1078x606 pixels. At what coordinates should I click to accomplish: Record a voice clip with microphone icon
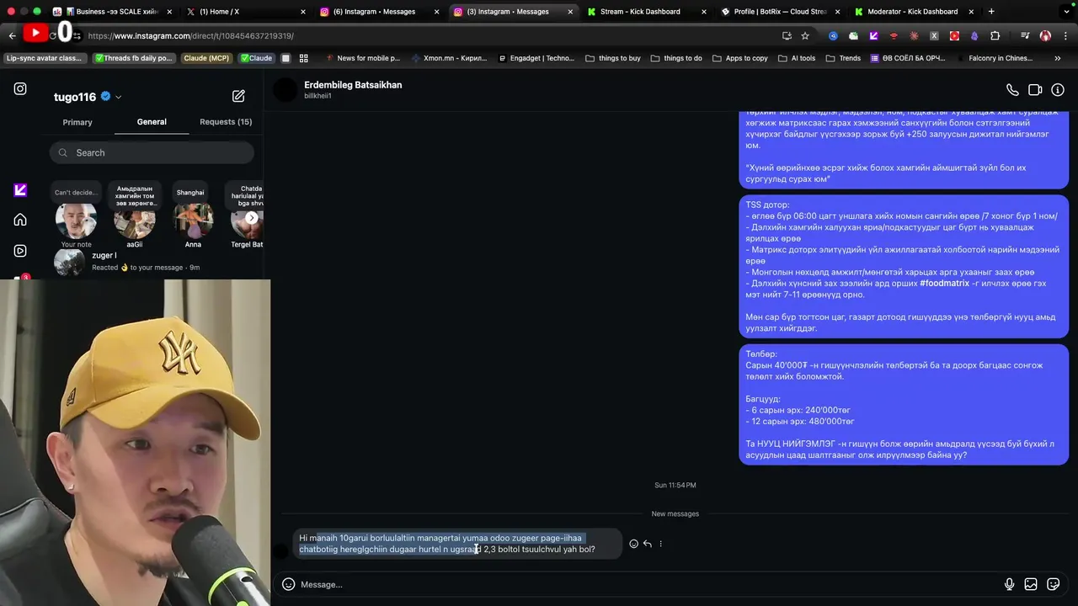click(x=1009, y=584)
